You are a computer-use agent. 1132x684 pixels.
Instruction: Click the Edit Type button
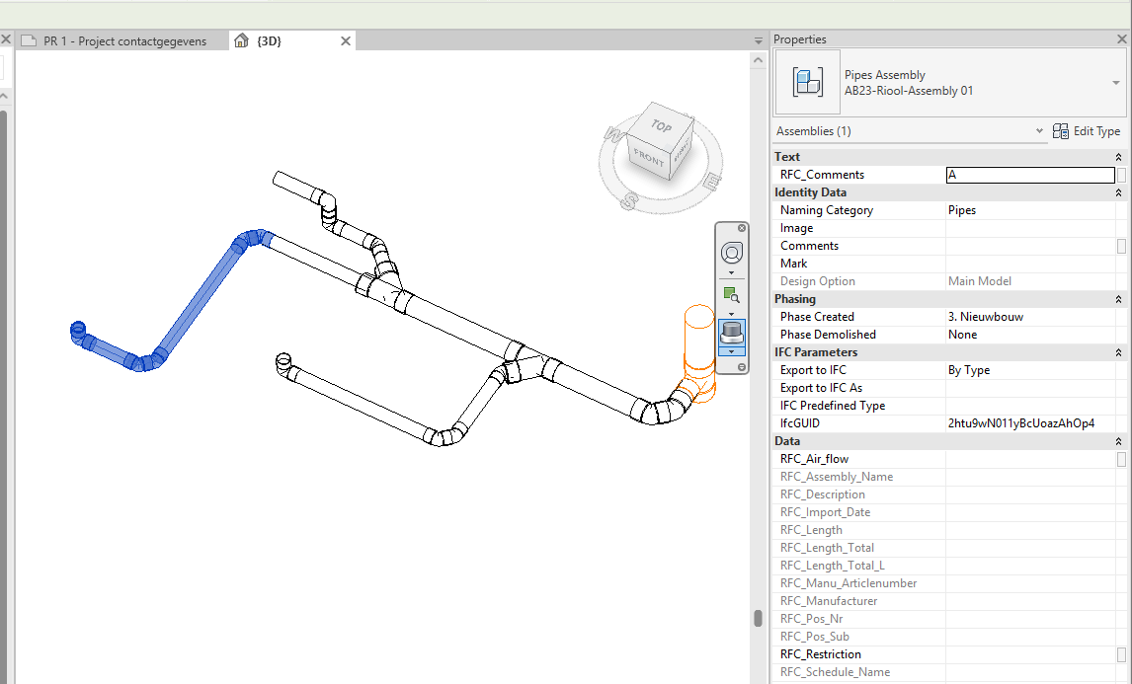[1087, 131]
